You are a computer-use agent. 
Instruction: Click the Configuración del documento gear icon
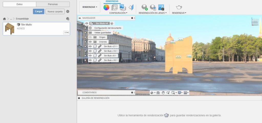(90, 28)
